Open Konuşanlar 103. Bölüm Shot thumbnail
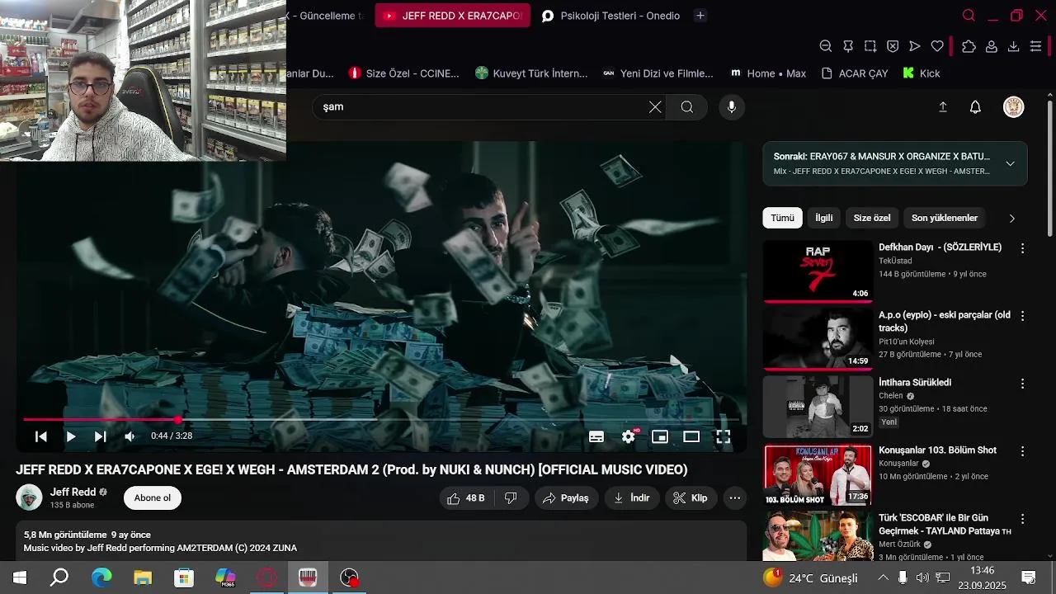 (x=818, y=475)
